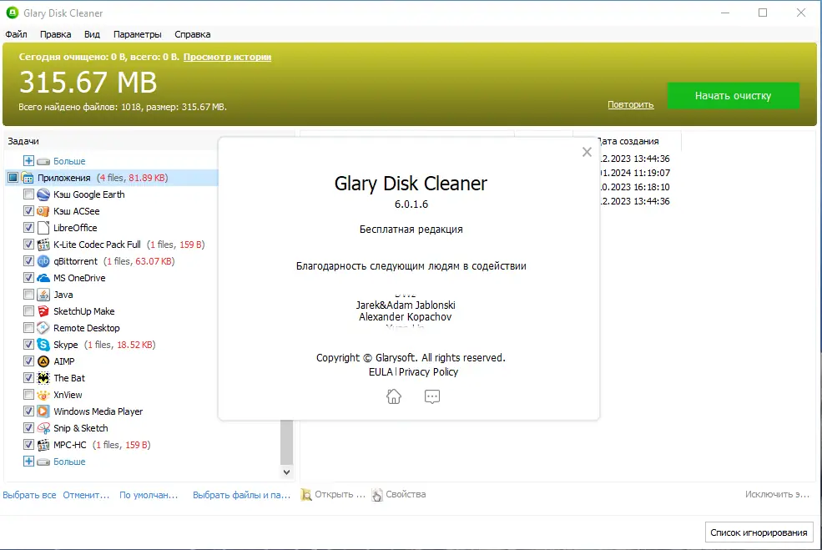Click the LibreOffice document icon
Viewport: 822px width, 550px height.
(x=43, y=228)
